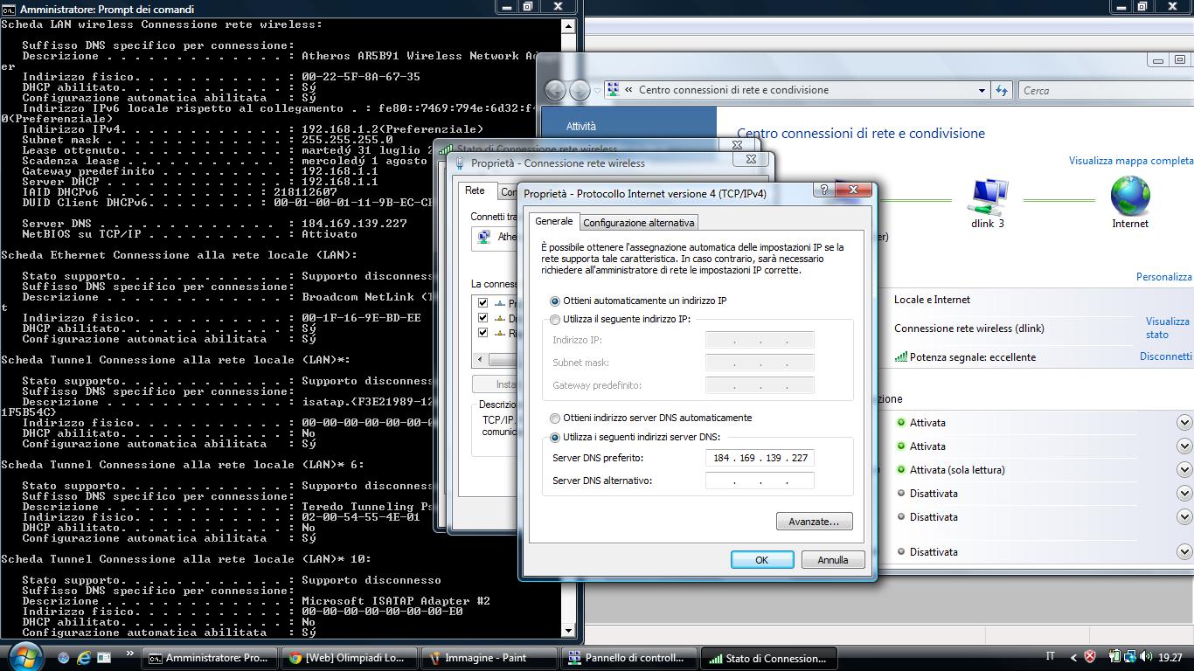Show hidden tray icons arrow
Screen dimensions: 1194x671
tap(1073, 658)
